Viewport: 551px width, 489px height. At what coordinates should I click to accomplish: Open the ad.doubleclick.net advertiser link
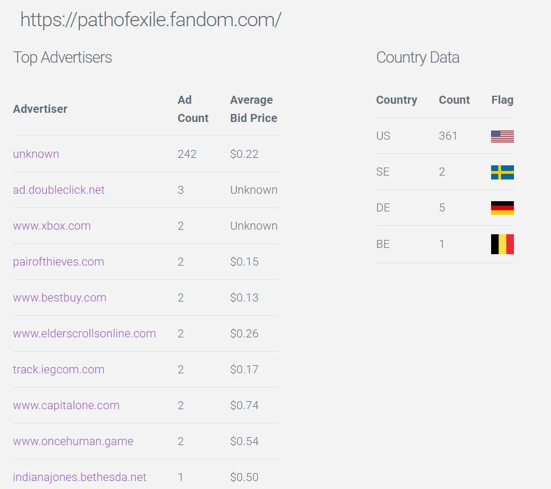(59, 190)
